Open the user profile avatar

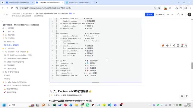(189, 14)
